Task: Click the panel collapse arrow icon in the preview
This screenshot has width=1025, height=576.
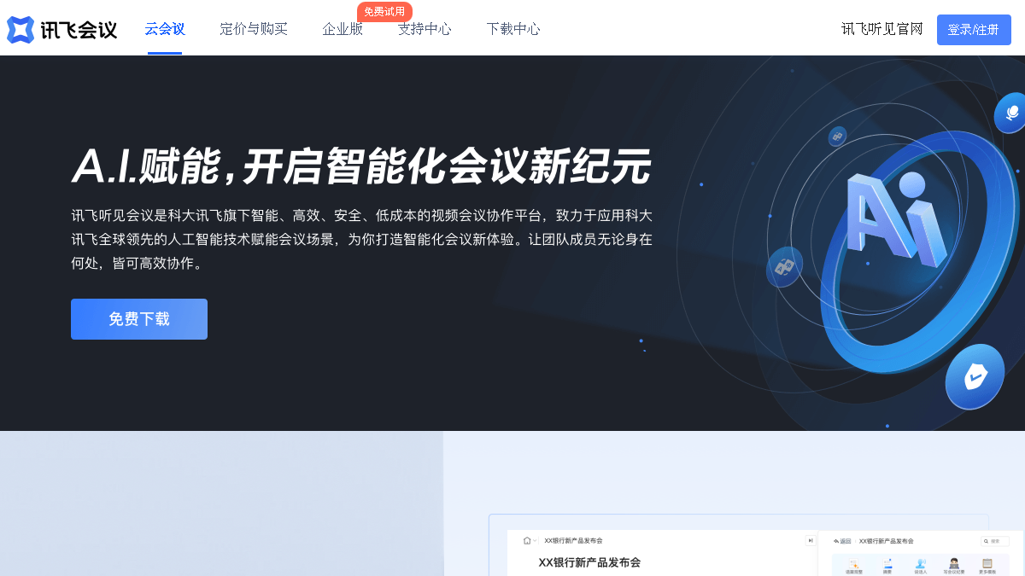Action: pyautogui.click(x=811, y=540)
